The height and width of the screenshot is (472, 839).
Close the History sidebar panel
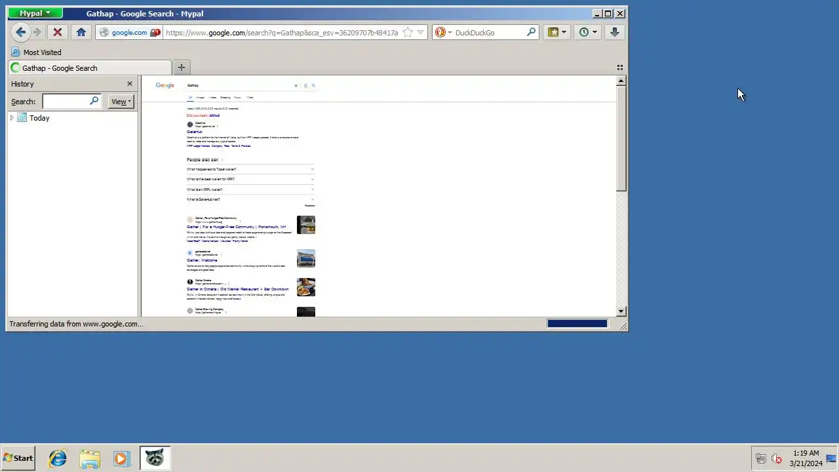click(x=130, y=84)
